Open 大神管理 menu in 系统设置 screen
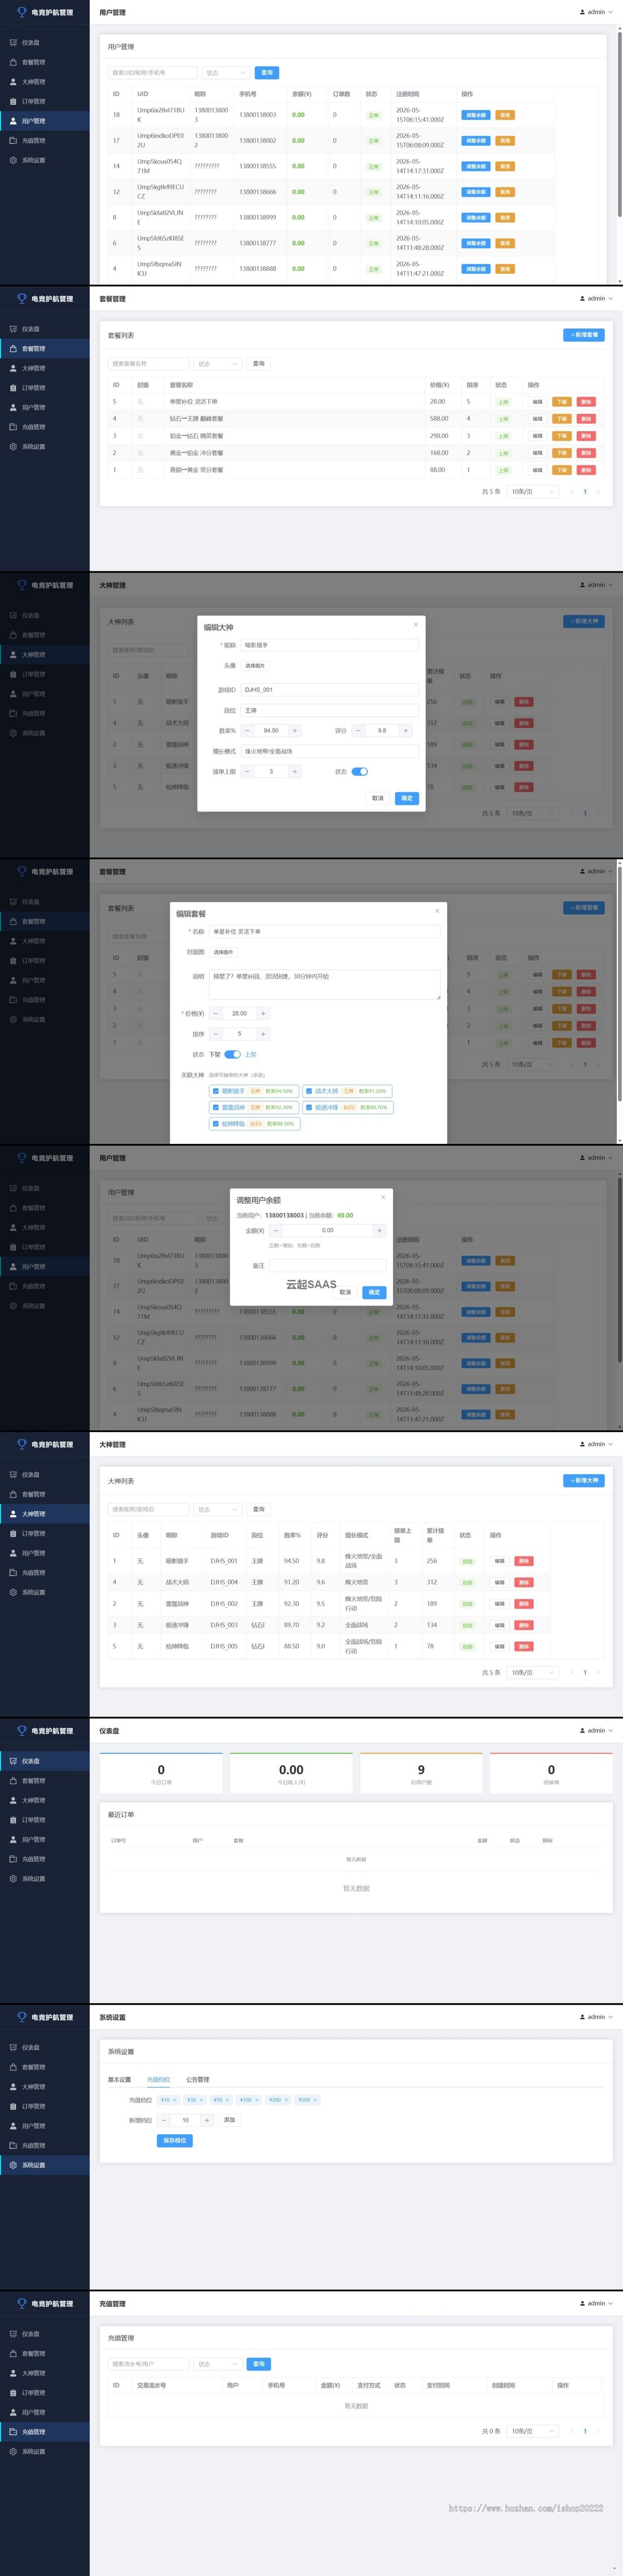This screenshot has height=2576, width=623. [44, 2086]
